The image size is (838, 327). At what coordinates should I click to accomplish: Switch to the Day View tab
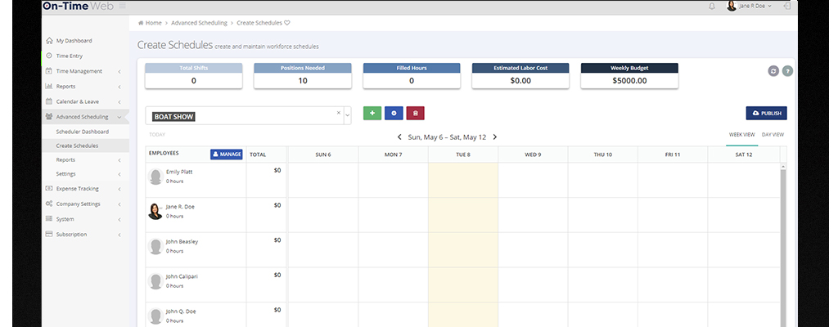click(773, 134)
